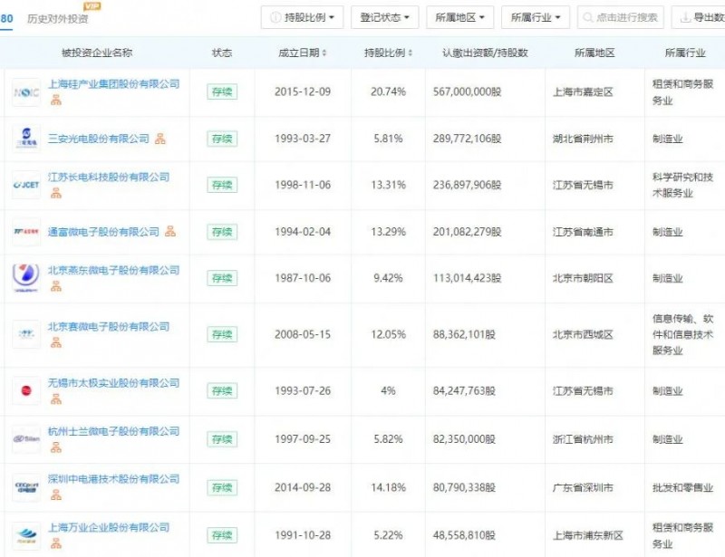Open equity structure icon under 杭州士兰微电子
Screen dimensions: 725x557
coord(56,447)
